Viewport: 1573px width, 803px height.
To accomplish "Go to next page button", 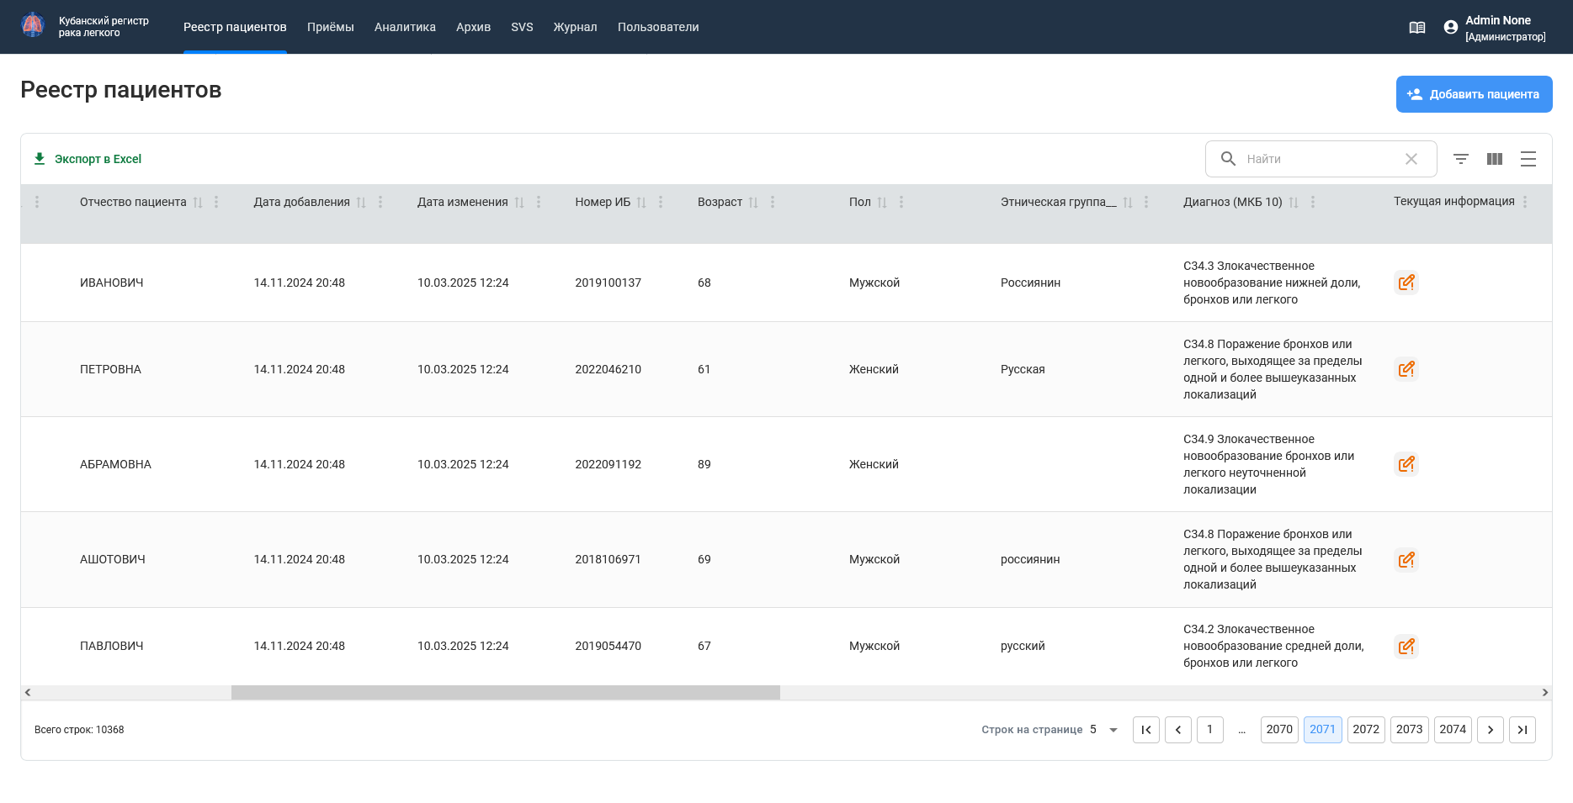I will (1491, 730).
